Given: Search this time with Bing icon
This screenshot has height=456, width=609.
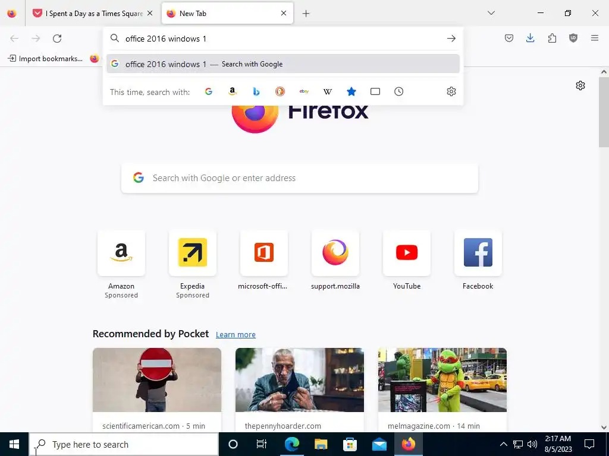Looking at the screenshot, I should (x=256, y=91).
